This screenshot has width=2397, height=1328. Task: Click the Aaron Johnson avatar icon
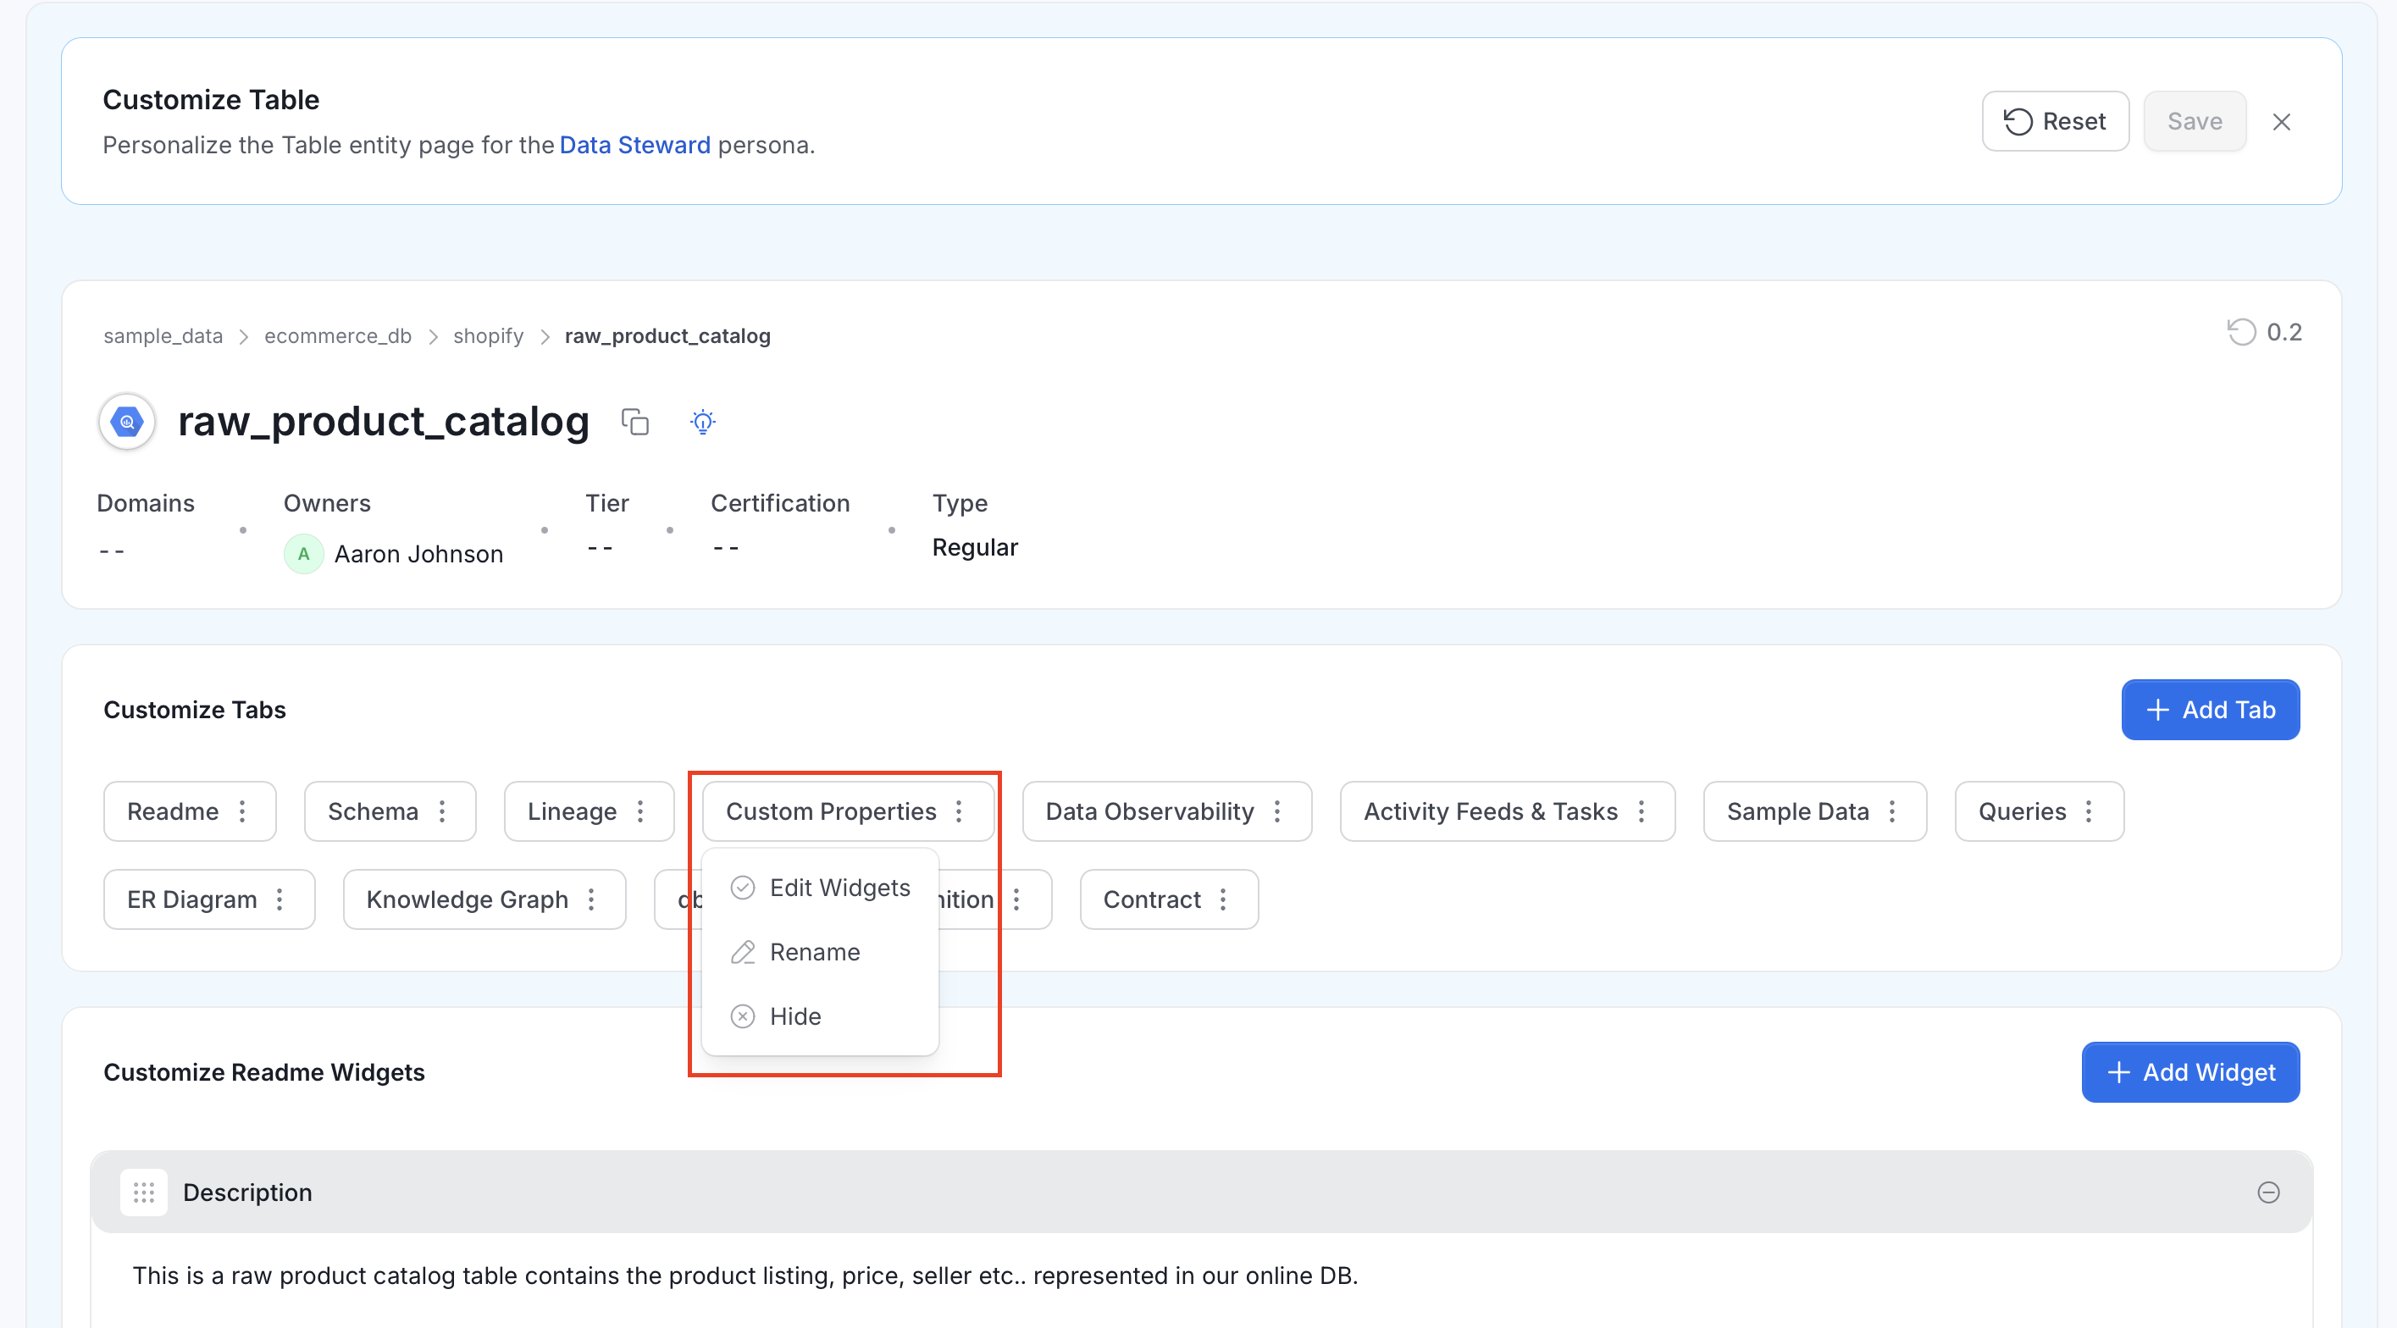(303, 554)
